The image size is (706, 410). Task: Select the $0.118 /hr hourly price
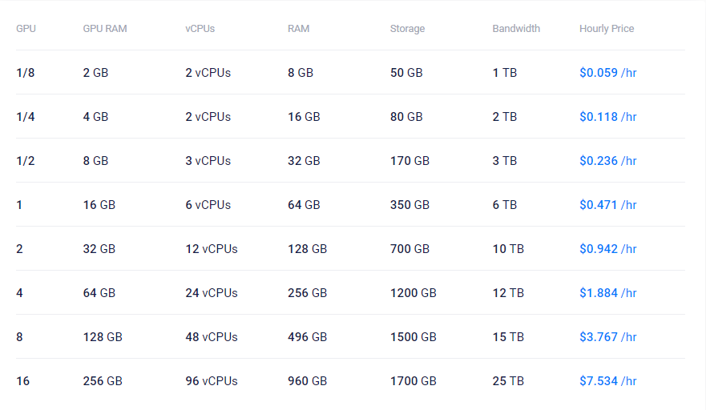point(607,117)
